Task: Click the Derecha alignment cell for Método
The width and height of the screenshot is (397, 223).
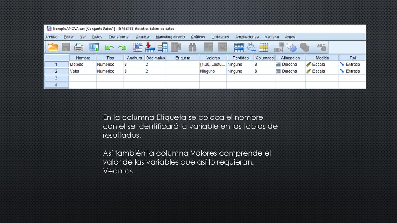Action: coord(290,65)
